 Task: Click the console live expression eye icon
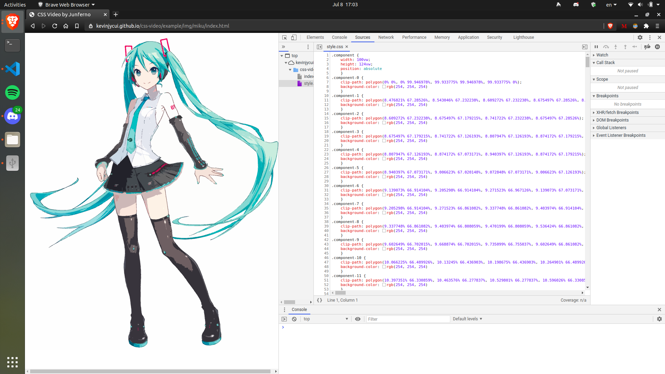coord(358,319)
